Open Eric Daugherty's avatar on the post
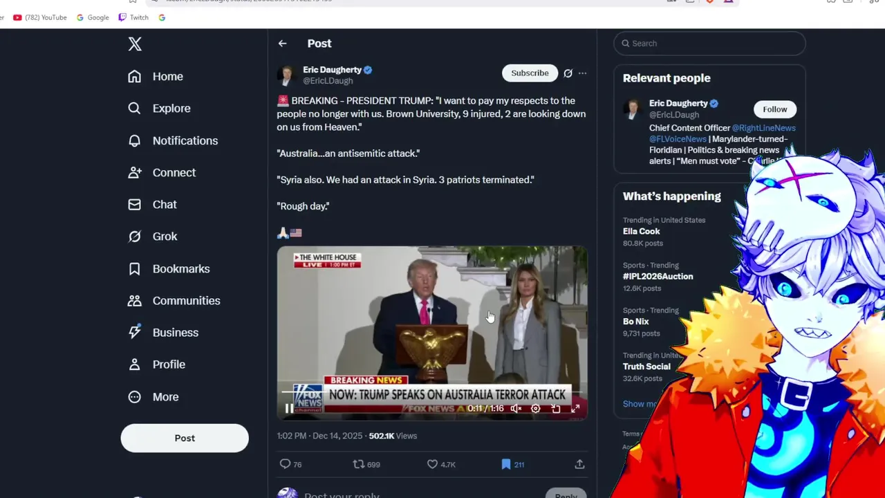Image resolution: width=885 pixels, height=498 pixels. (x=287, y=75)
